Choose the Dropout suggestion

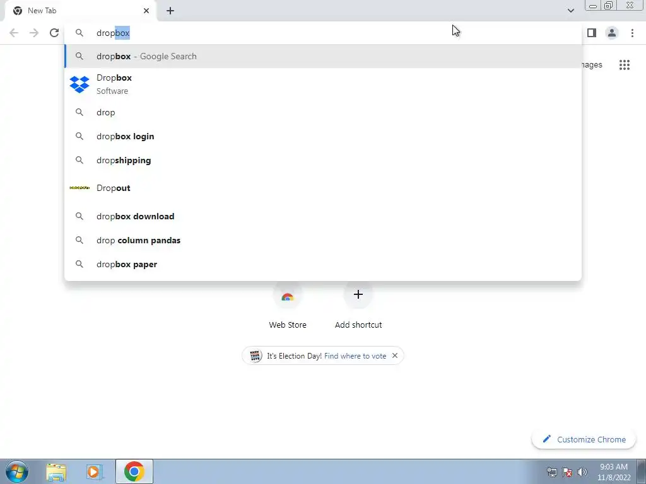coord(323,188)
